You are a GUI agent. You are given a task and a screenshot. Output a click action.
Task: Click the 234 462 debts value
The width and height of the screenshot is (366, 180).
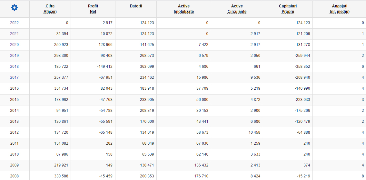coord(146,77)
